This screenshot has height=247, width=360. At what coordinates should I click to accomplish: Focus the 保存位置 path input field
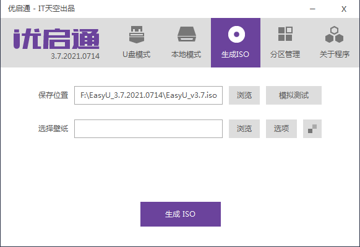pyautogui.click(x=148, y=95)
